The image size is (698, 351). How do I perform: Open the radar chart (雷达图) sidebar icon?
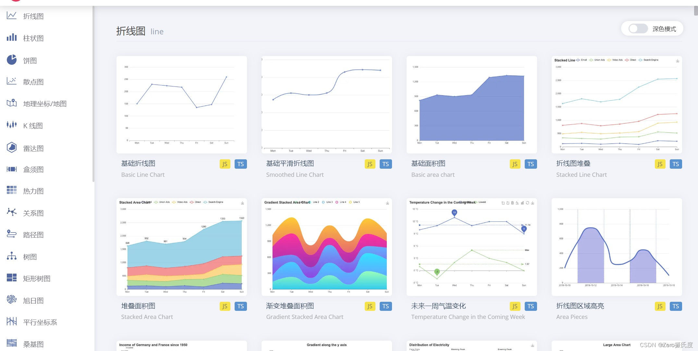12,147
